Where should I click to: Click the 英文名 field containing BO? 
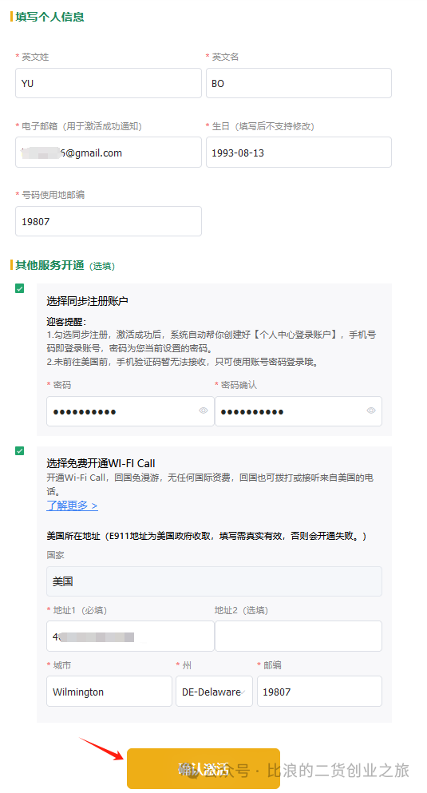[x=299, y=83]
